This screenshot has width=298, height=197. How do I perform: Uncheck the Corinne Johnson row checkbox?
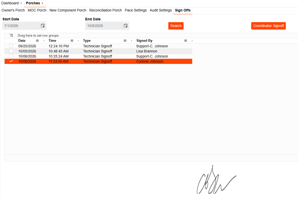(x=11, y=61)
